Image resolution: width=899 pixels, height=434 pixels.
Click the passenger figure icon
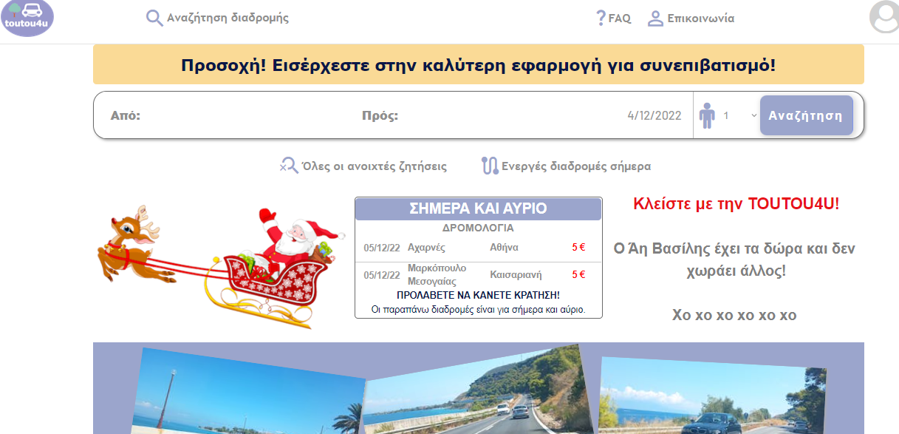[x=707, y=115]
